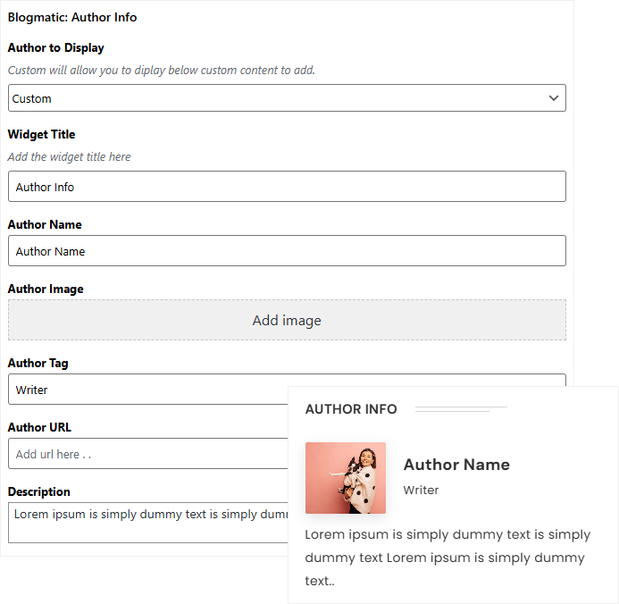Click the AUTHOR INFO preview widget title
This screenshot has width=619, height=604.
click(351, 409)
